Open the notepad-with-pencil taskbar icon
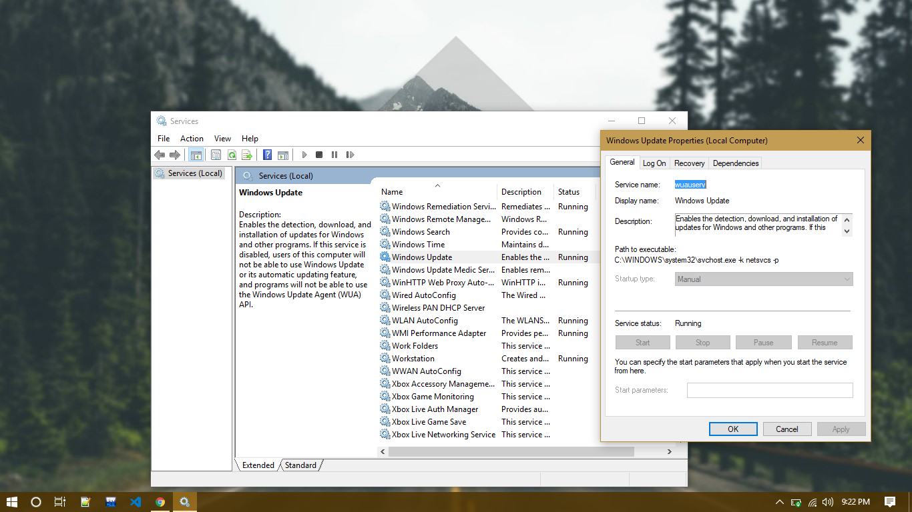This screenshot has height=512, width=912. (85, 502)
